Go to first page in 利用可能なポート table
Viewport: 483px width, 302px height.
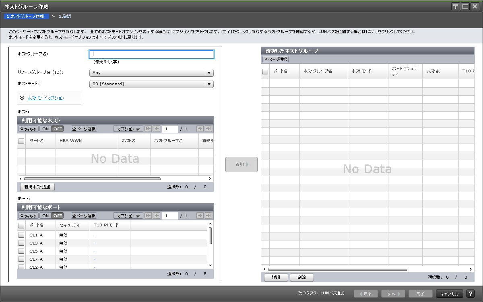click(148, 216)
